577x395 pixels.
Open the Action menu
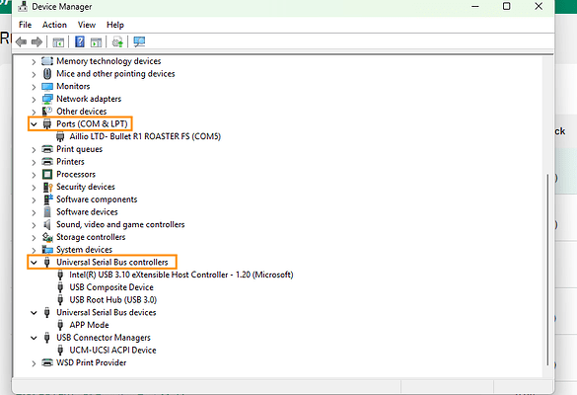tap(54, 25)
